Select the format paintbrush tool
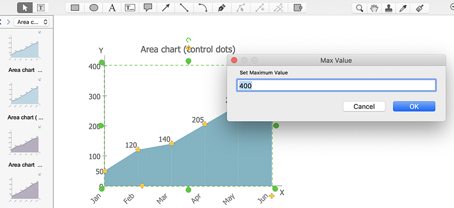Viewport: 454px width, 208px height. click(x=418, y=8)
